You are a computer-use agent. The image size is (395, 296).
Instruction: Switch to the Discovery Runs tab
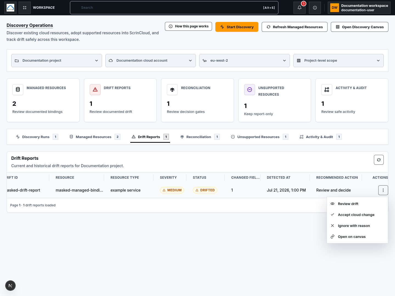coord(37,137)
